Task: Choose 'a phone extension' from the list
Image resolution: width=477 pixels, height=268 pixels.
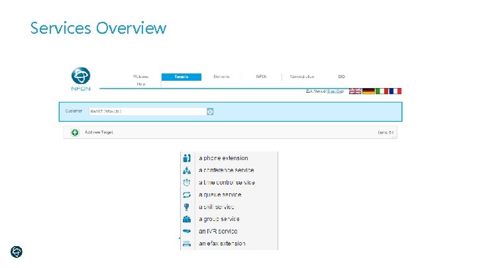Action: pyautogui.click(x=223, y=158)
